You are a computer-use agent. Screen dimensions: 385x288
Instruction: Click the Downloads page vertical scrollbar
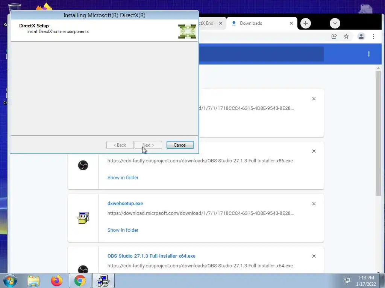[378, 133]
